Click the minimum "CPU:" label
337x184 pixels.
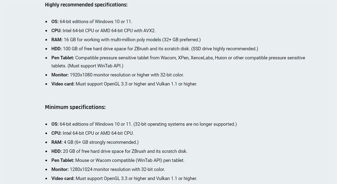(56, 133)
